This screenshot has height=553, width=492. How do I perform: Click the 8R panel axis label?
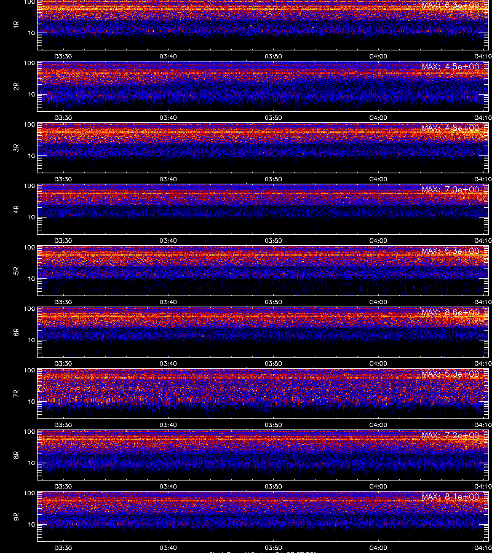(16, 455)
